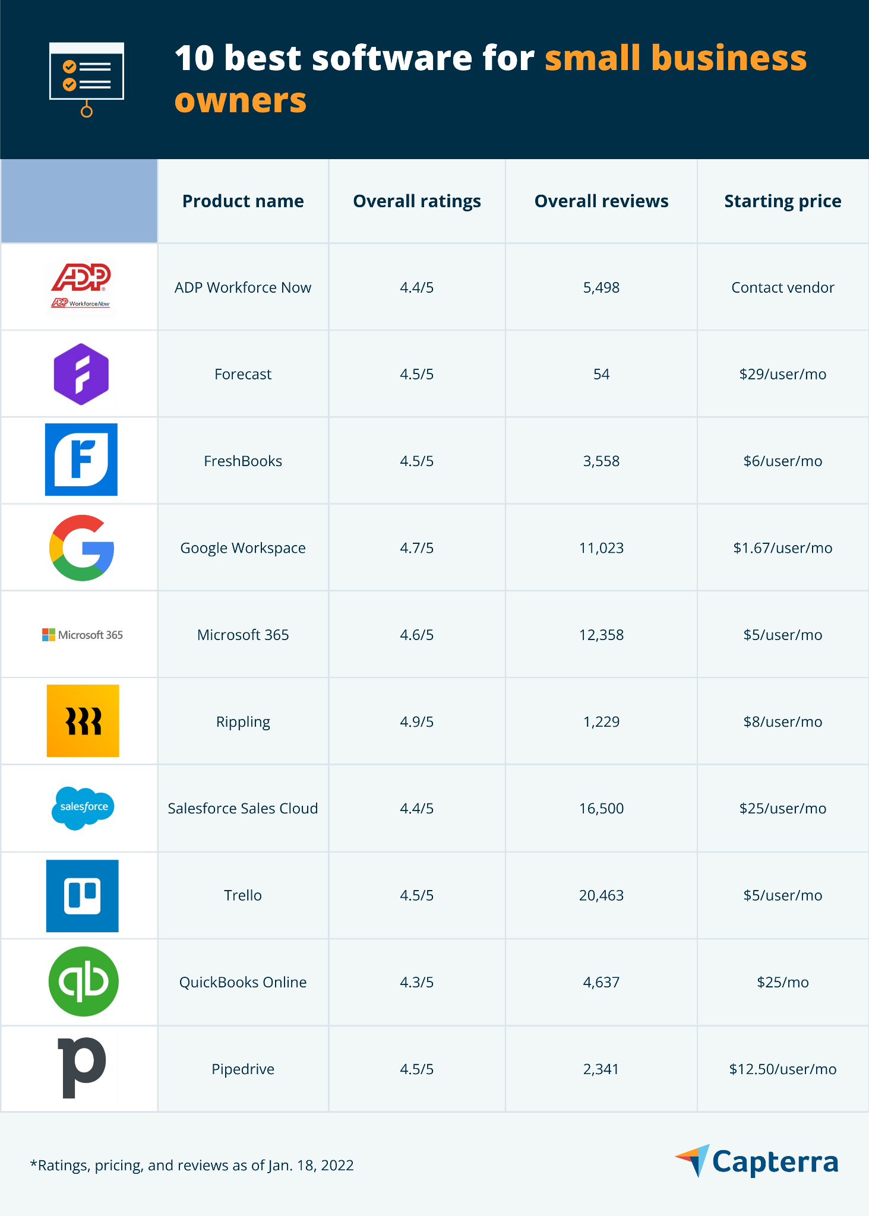The image size is (869, 1216).
Task: Click the Microsoft 365 logo
Action: (x=83, y=635)
